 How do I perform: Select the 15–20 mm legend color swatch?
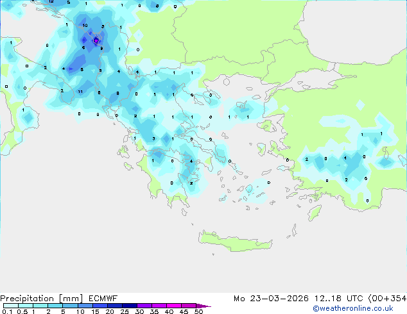tap(100, 306)
